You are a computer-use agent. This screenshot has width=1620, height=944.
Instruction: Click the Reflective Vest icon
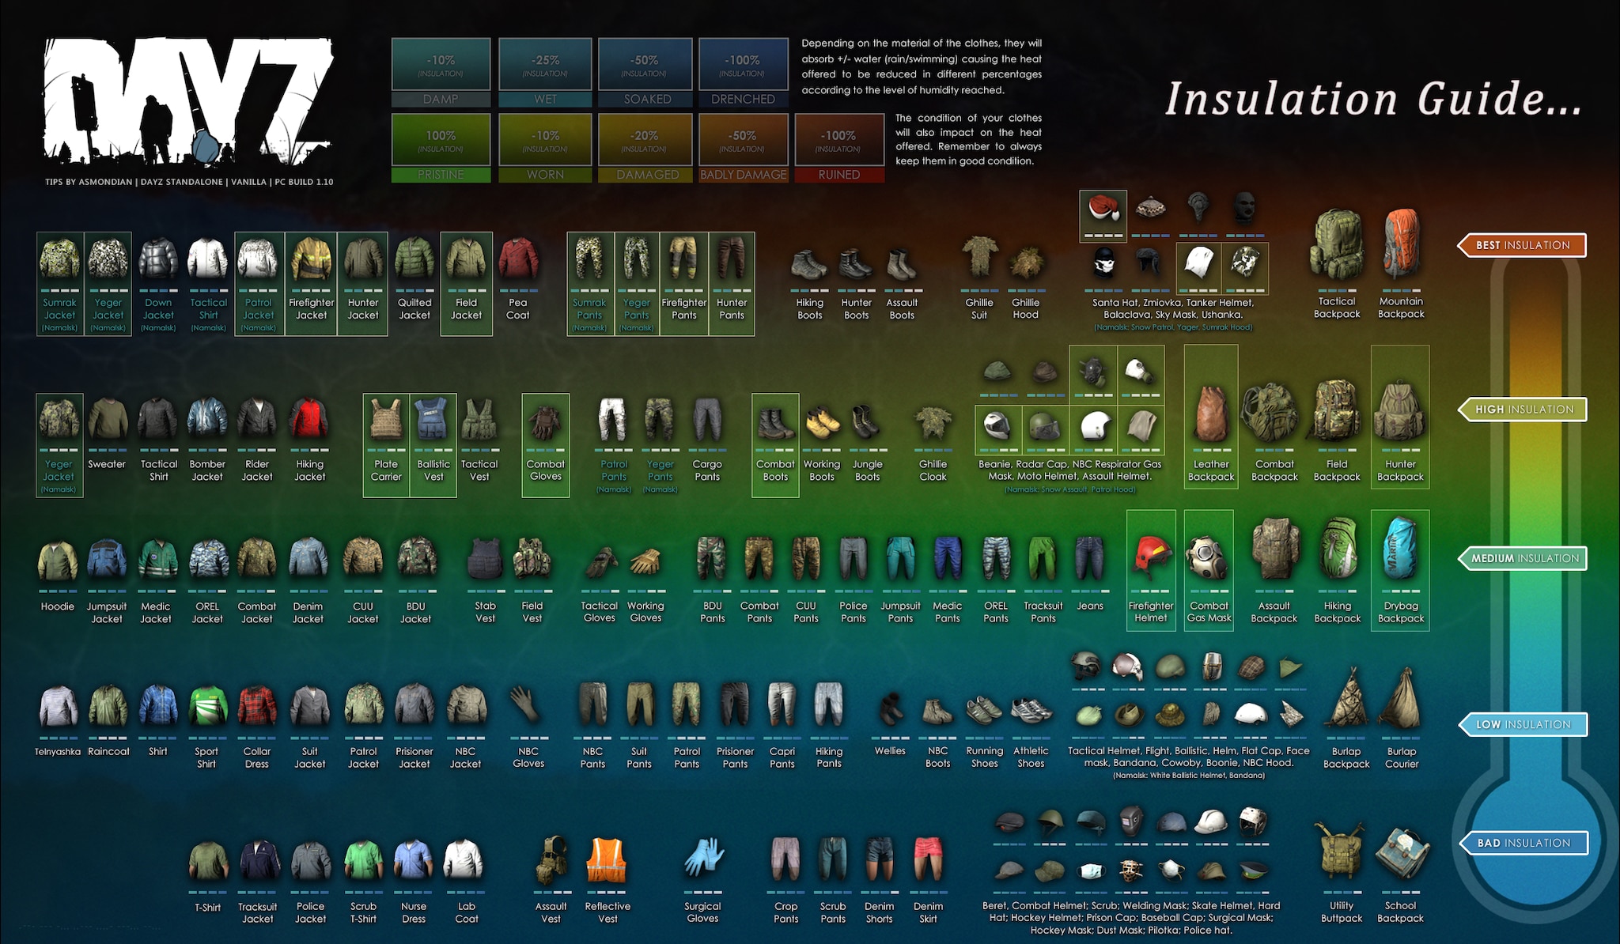point(607,859)
